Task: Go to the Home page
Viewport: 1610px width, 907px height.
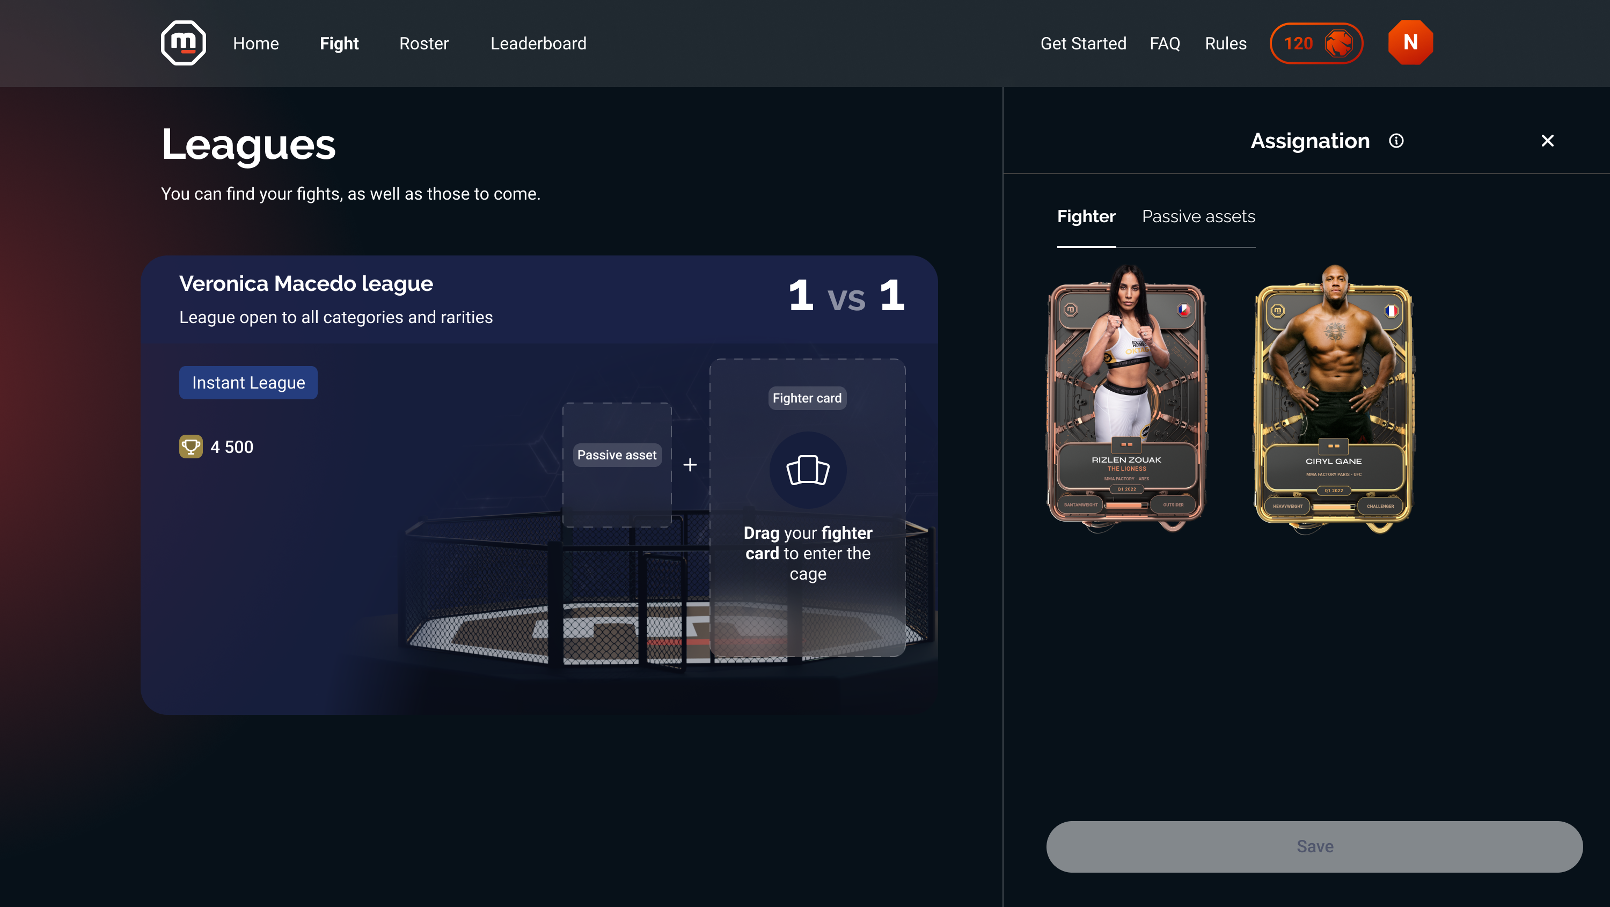Action: (255, 43)
